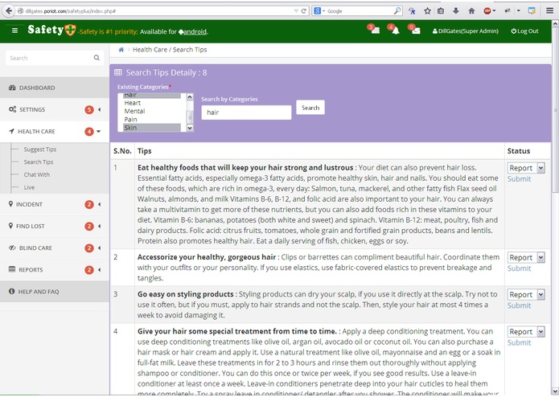Click the page vertical scrollbar down arrow

tap(555, 391)
